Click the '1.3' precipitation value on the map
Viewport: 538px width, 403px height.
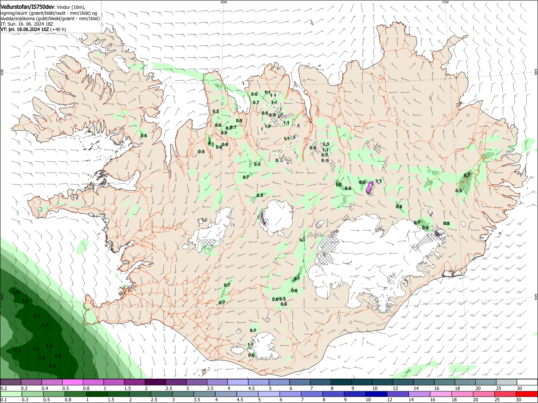(211, 144)
